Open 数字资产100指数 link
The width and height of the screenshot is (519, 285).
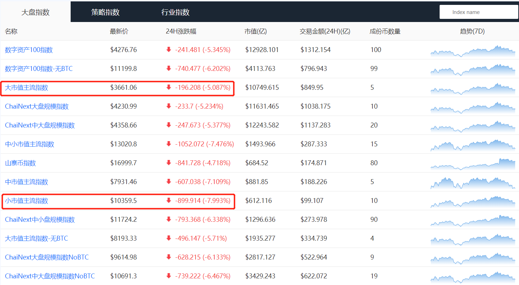29,50
